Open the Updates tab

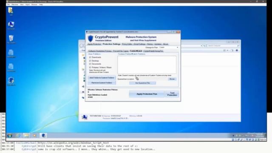[x=158, y=44]
